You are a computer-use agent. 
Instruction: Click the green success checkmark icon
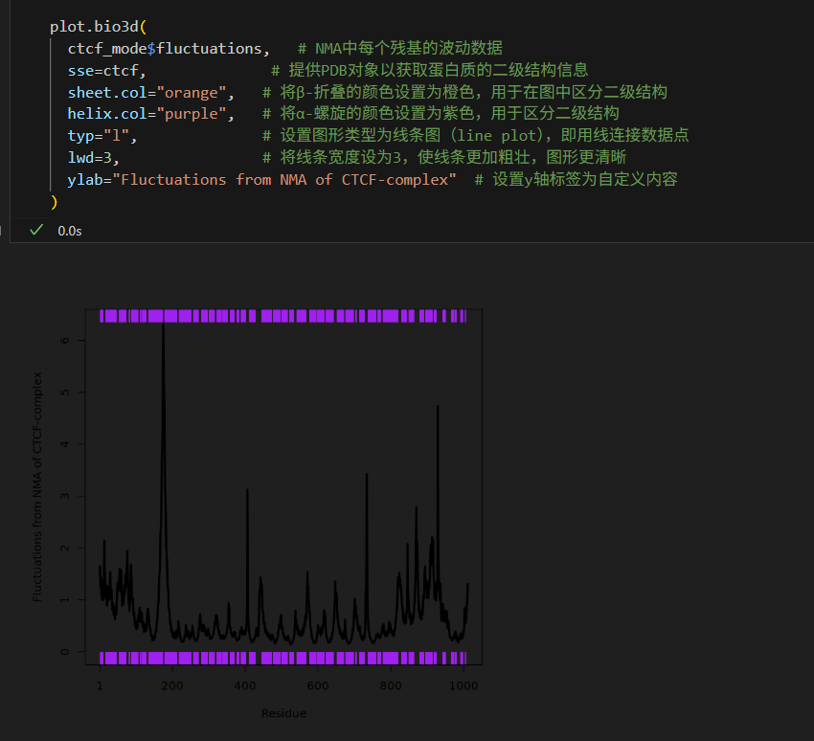(x=36, y=230)
